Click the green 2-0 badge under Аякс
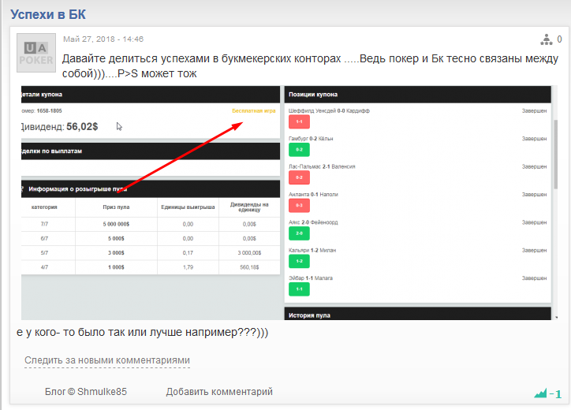 point(299,233)
